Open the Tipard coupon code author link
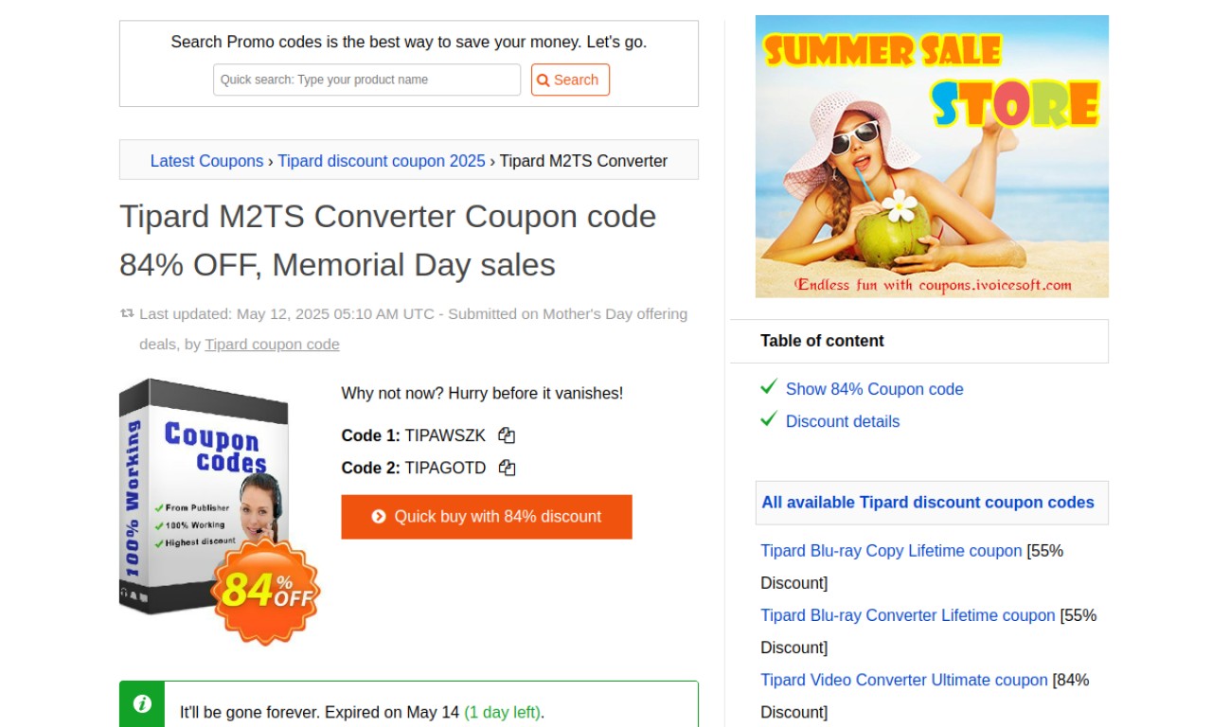The image size is (1212, 727). [272, 345]
